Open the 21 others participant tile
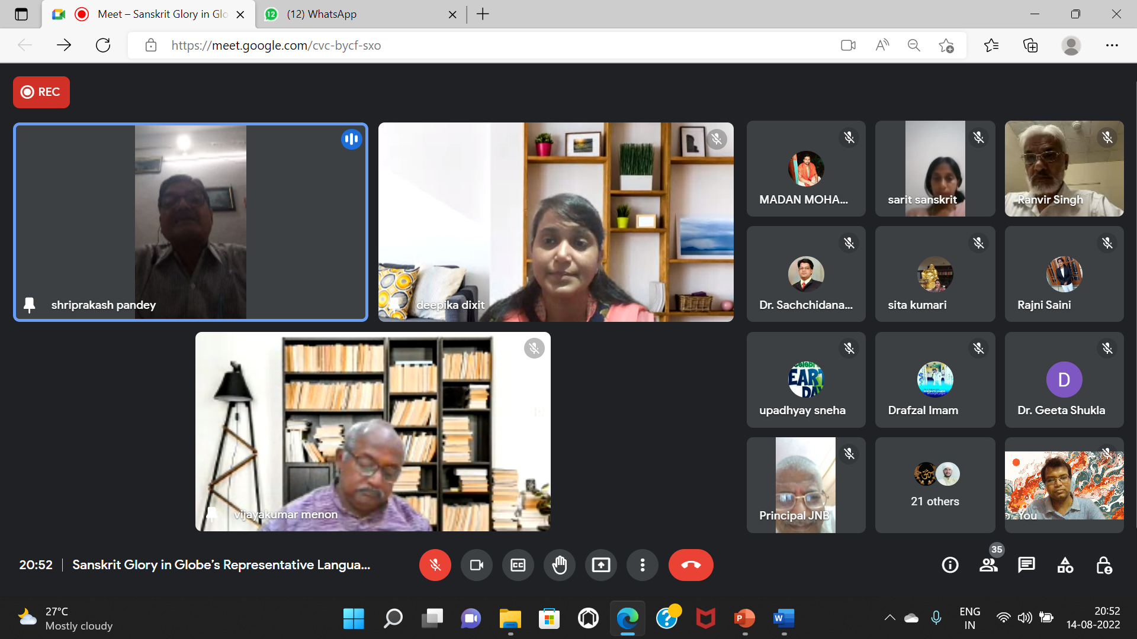The image size is (1137, 639). [x=934, y=485]
